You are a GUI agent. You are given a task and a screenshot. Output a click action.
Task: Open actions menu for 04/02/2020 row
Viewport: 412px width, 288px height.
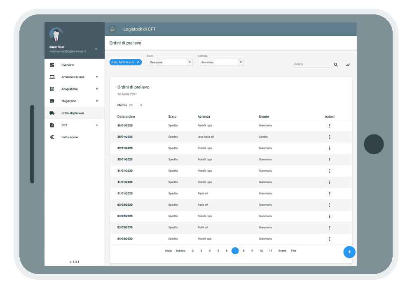[330, 239]
